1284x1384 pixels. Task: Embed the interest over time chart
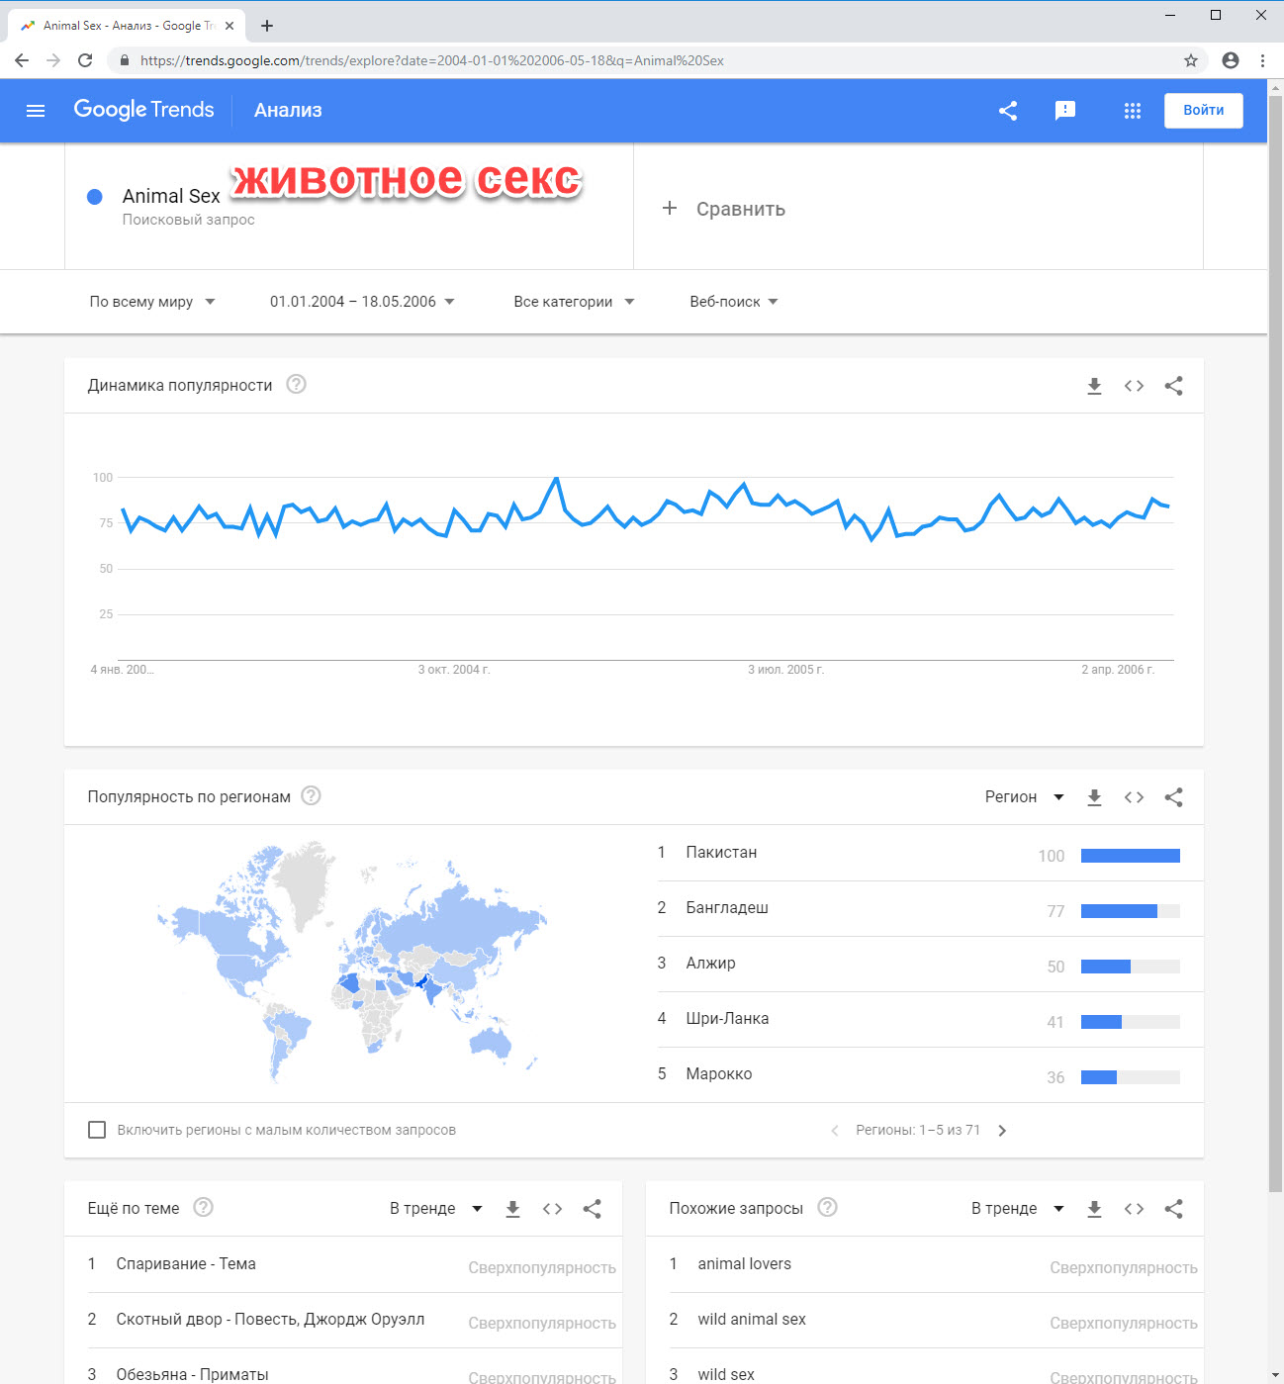tap(1134, 386)
